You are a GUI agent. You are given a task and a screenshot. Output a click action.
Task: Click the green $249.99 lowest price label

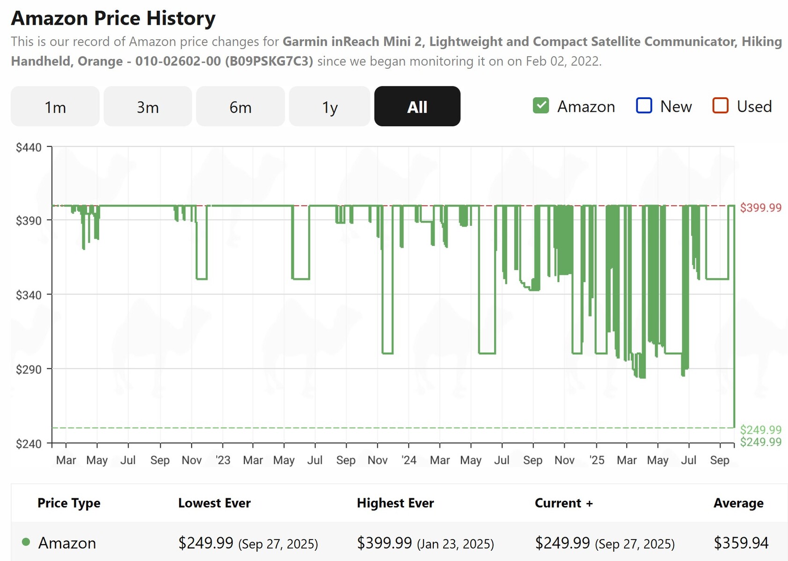760,429
